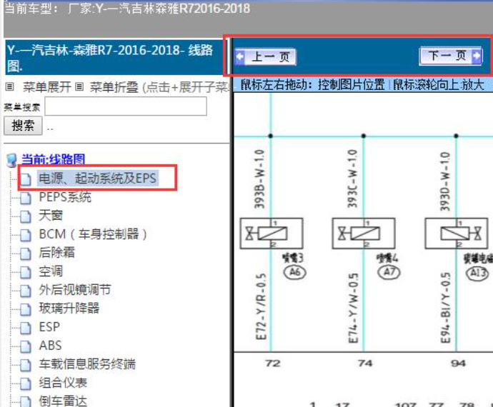
Task: Go to previous page with 上一页 button
Action: point(265,57)
